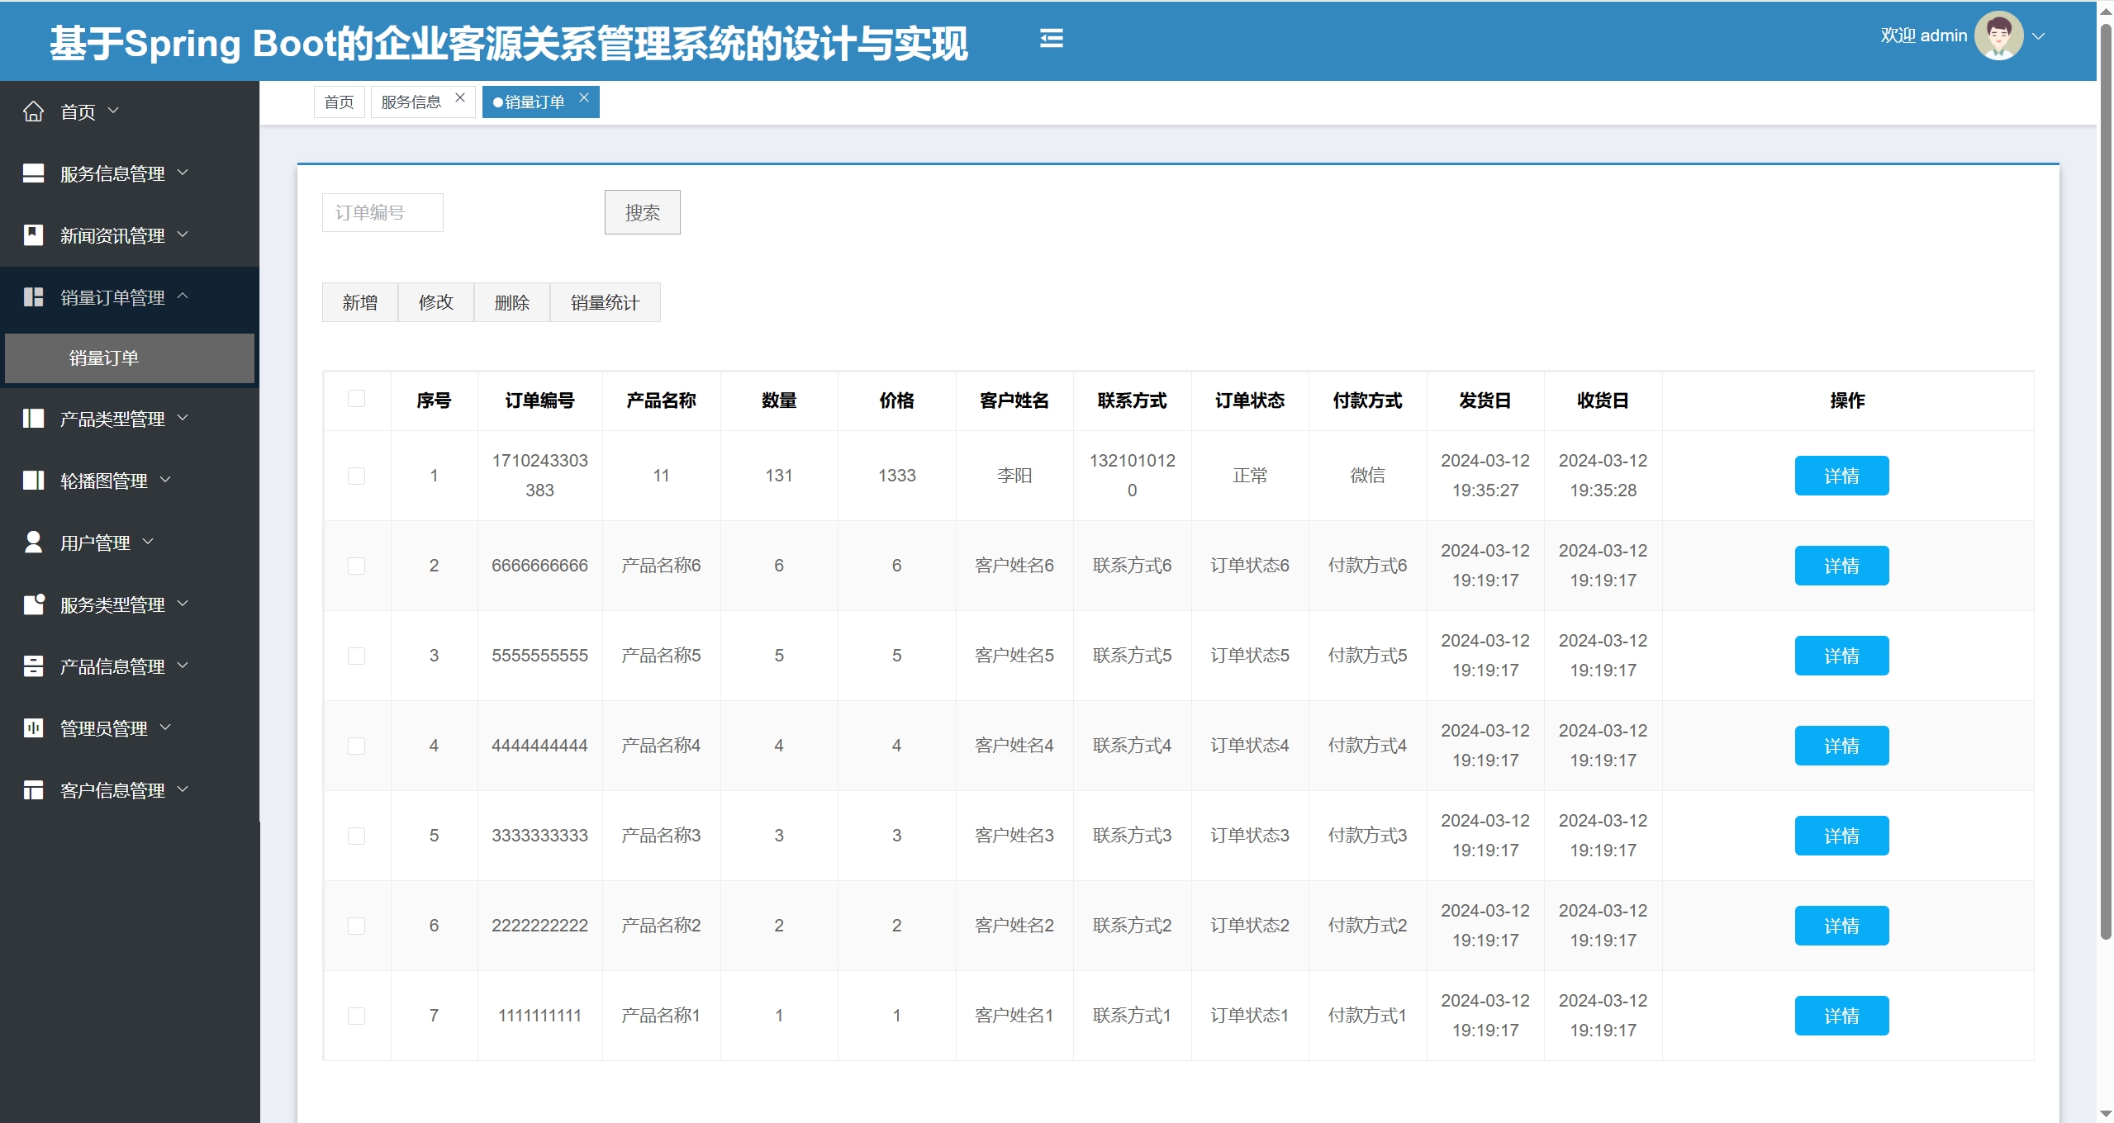Click the customer name cell 李阳
The height and width of the screenshot is (1123, 2114).
click(x=1014, y=476)
